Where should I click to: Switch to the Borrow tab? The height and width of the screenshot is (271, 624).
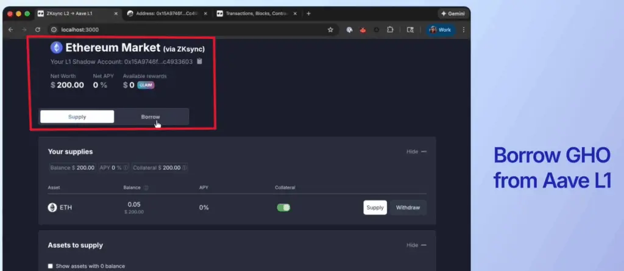pyautogui.click(x=151, y=117)
